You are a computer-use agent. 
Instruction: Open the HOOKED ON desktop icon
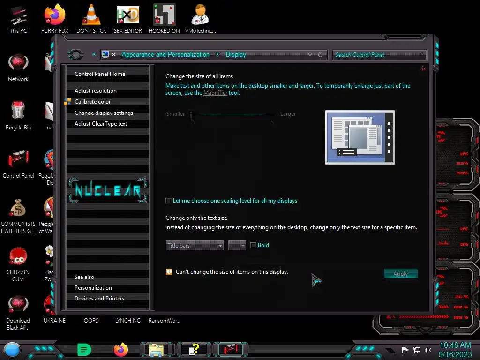coord(164,18)
